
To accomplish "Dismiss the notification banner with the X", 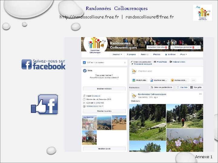I will (x=125, y=63).
